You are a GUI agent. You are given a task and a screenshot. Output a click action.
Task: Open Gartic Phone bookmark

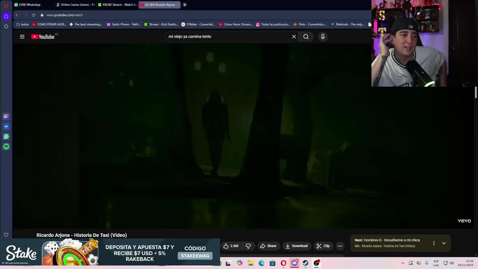[123, 24]
